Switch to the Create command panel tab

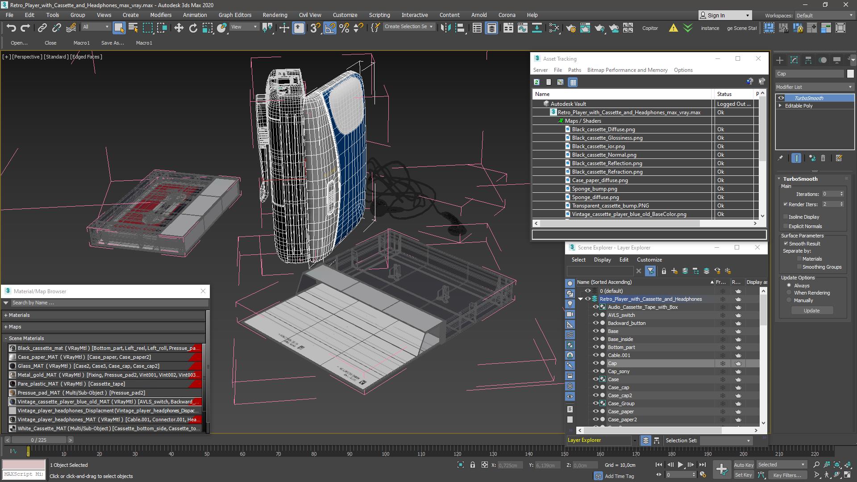(x=779, y=60)
